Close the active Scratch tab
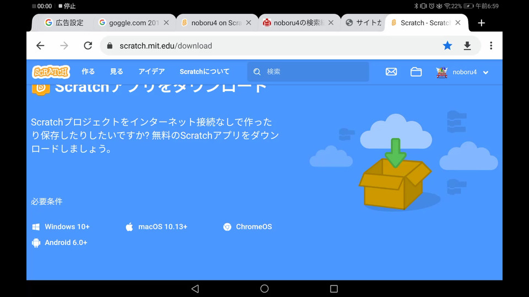The height and width of the screenshot is (297, 529). [x=458, y=23]
